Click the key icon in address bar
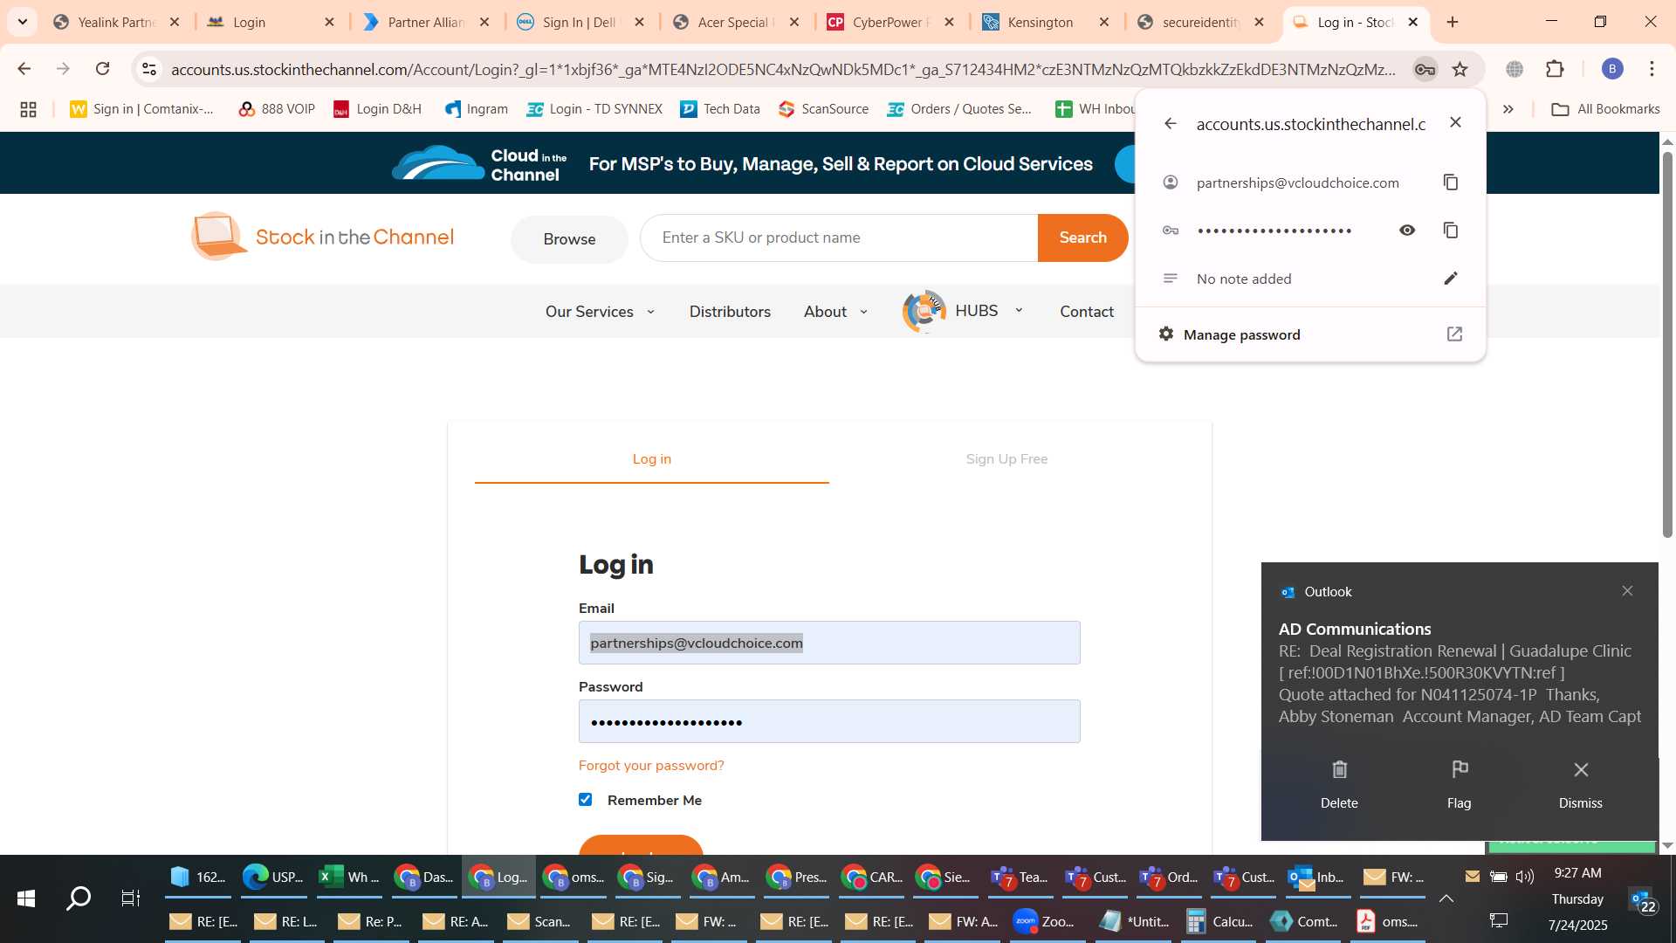Screen dimensions: 1676x943 [1425, 69]
